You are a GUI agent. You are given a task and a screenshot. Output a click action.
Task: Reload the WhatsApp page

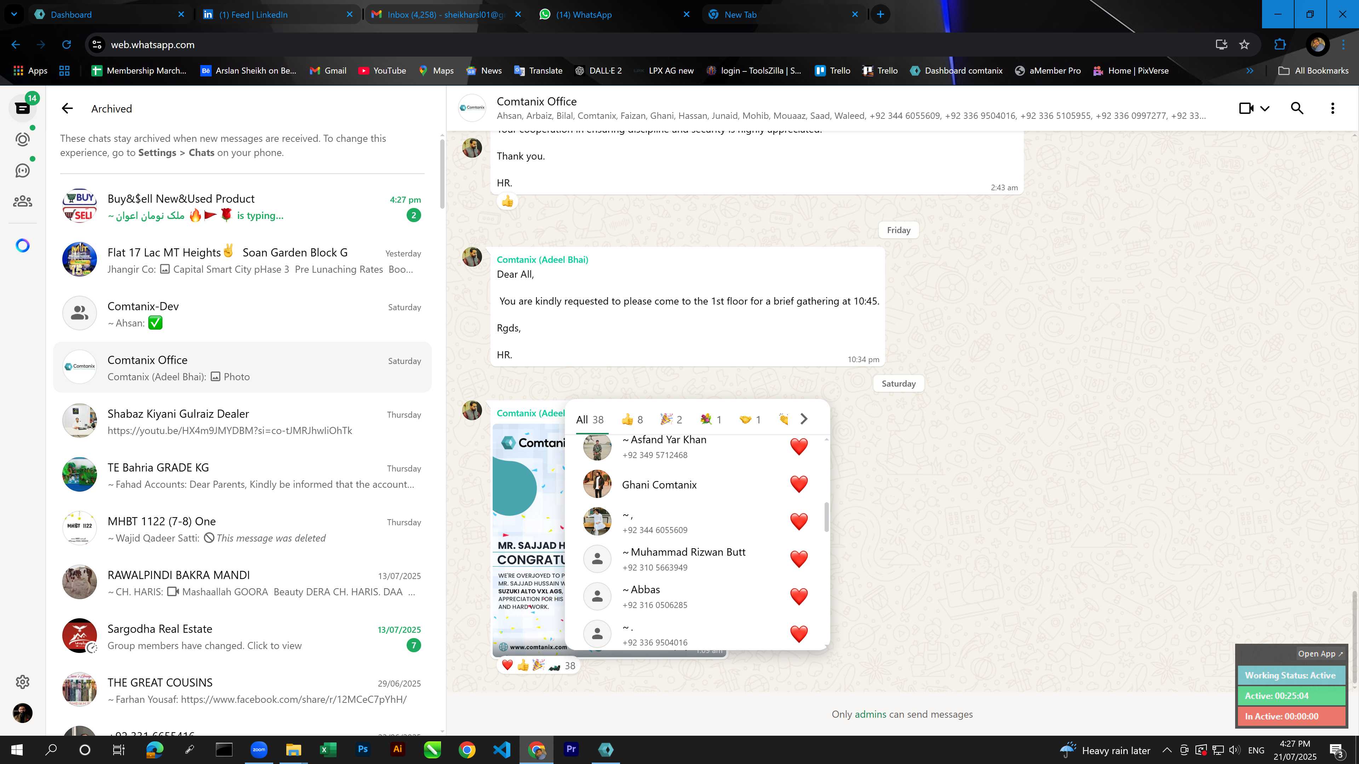tap(67, 45)
